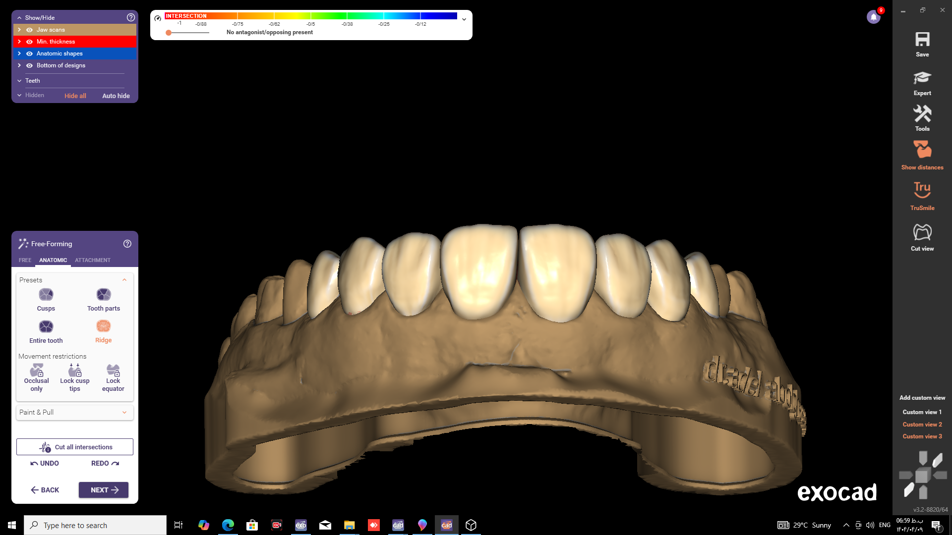Expand the Bottom of designs group
The image size is (952, 535).
click(19, 65)
